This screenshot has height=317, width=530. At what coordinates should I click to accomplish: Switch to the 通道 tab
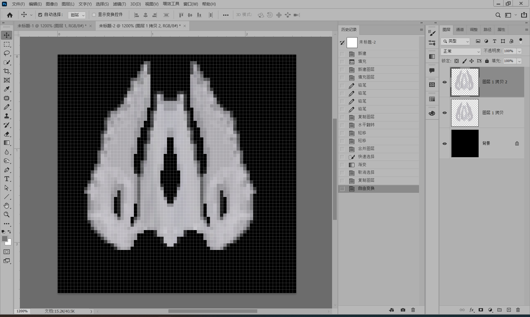click(460, 30)
